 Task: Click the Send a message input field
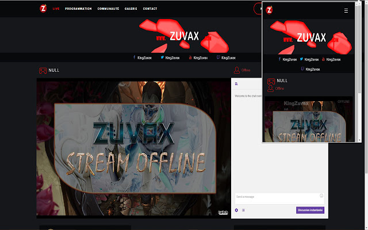[x=276, y=197]
